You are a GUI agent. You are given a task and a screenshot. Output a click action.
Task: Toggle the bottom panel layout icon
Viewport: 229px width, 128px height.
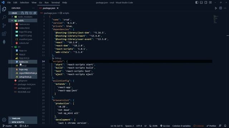pos(201,2)
